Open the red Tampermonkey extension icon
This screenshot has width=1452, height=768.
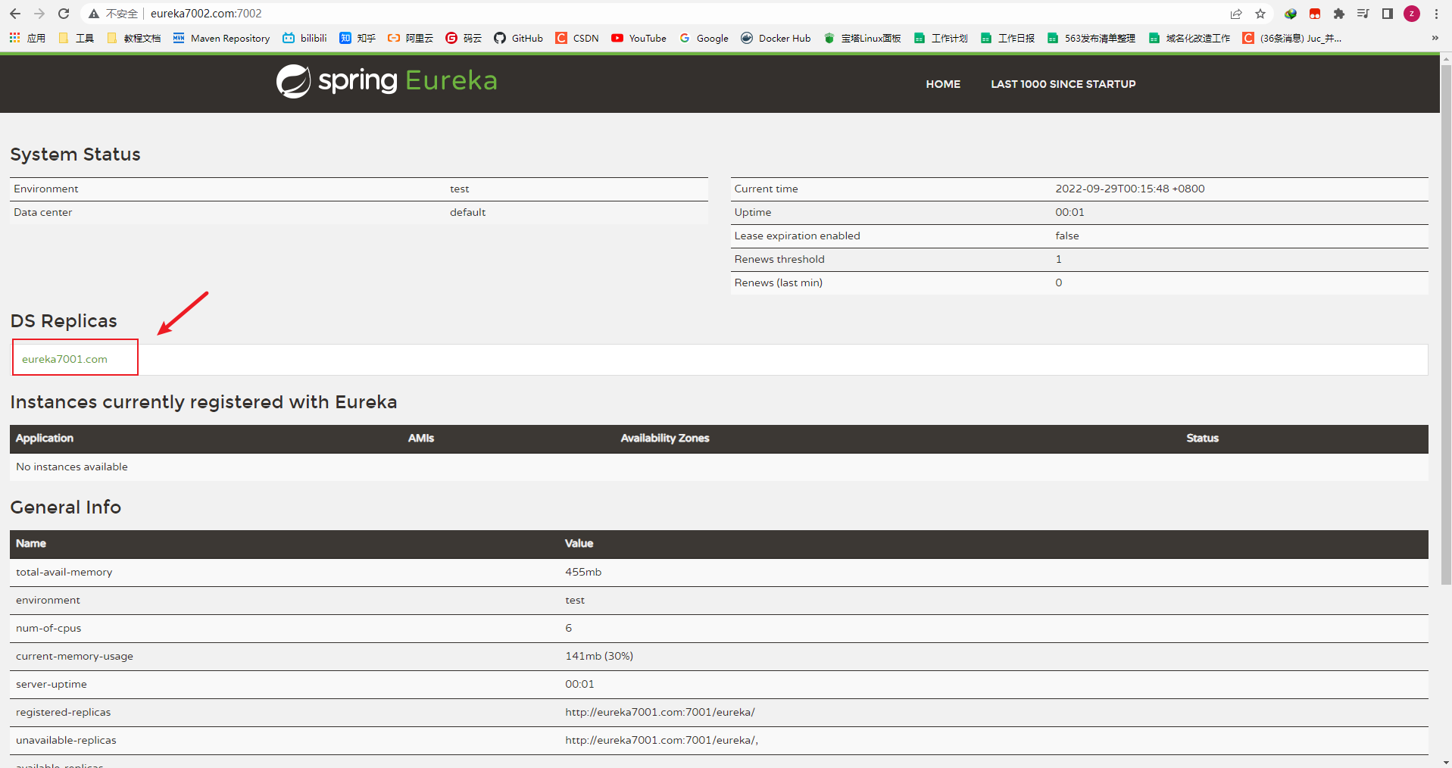[1315, 14]
